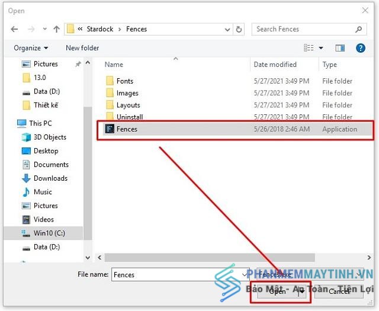Viewport: 379px width, 311px height.
Task: Click the Downloads arrow icon
Action: click(x=26, y=178)
